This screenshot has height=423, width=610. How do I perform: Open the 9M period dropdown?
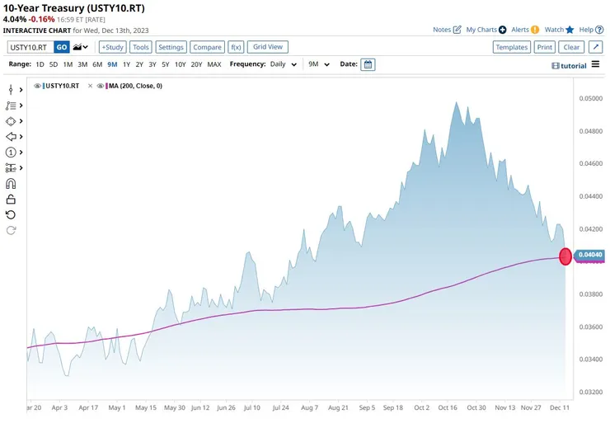319,64
